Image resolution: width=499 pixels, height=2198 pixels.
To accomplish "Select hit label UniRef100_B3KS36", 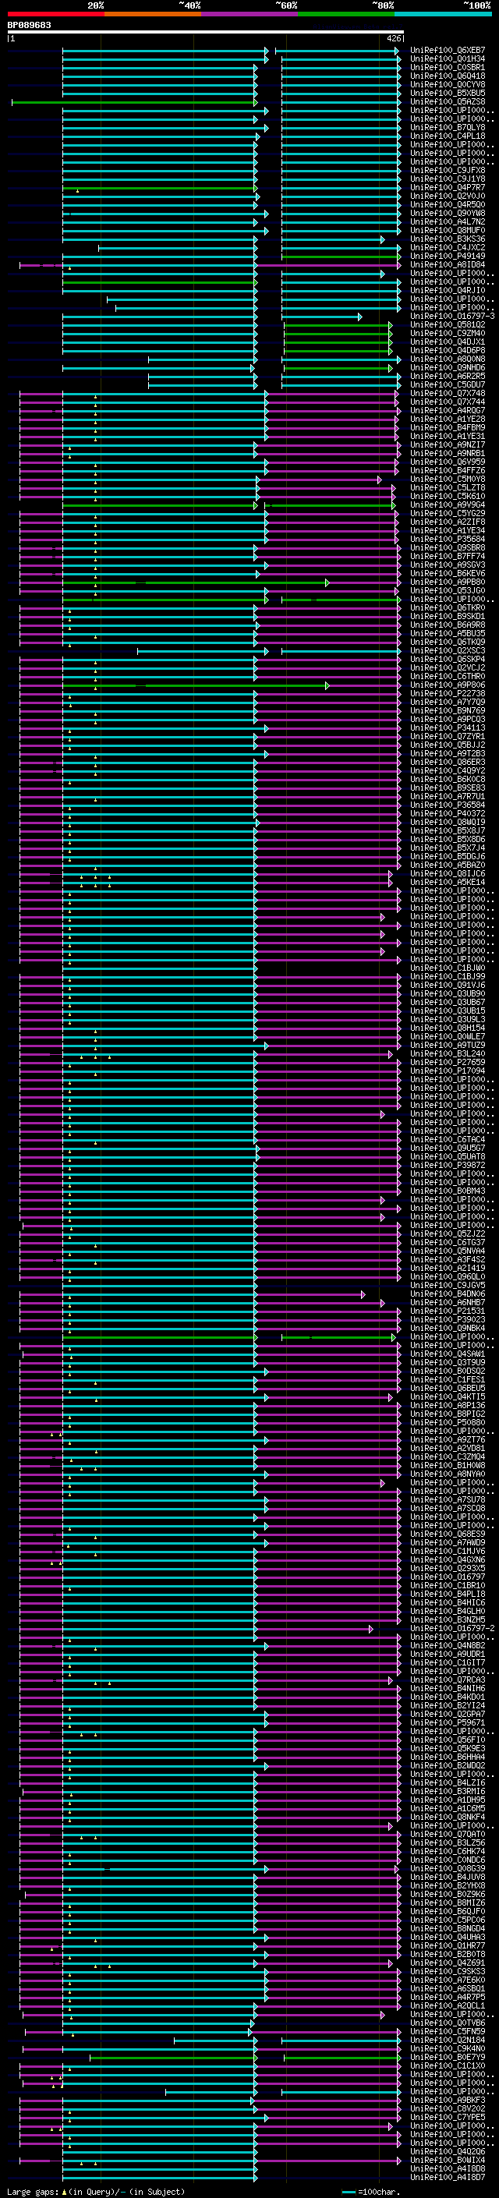I will [447, 239].
